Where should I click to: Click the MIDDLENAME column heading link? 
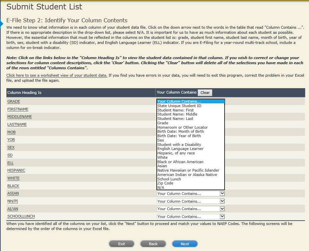click(x=20, y=117)
